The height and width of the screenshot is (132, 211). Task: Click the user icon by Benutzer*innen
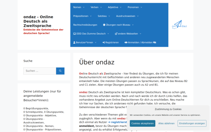coord(74,43)
